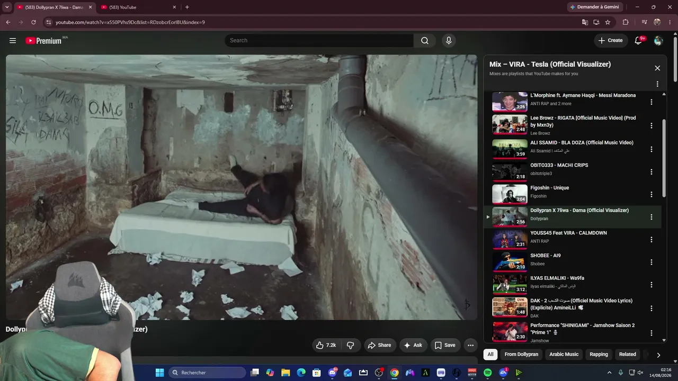Open Microsoft Store from the taskbar
Viewport: 678px width, 381px height.
317,373
